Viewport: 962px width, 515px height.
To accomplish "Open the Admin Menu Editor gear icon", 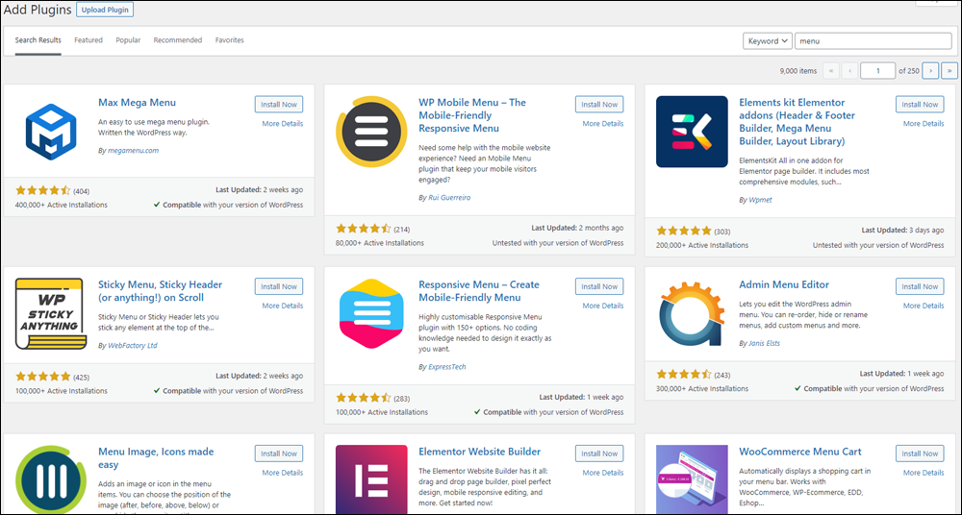I will point(692,314).
